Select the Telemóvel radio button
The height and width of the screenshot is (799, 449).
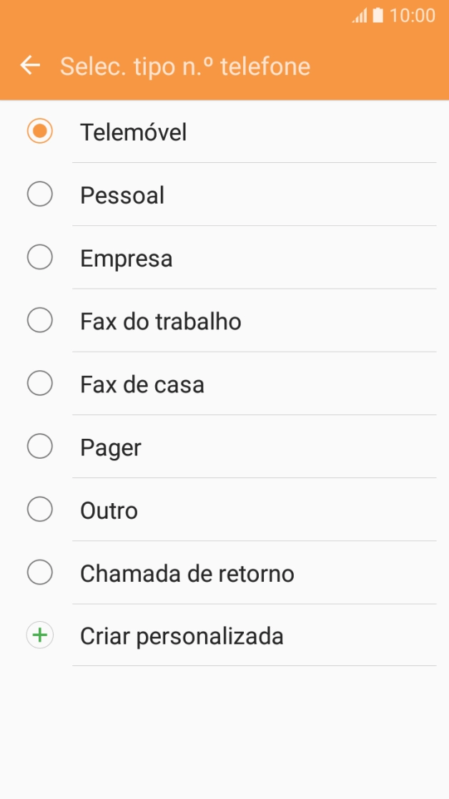coord(39,132)
